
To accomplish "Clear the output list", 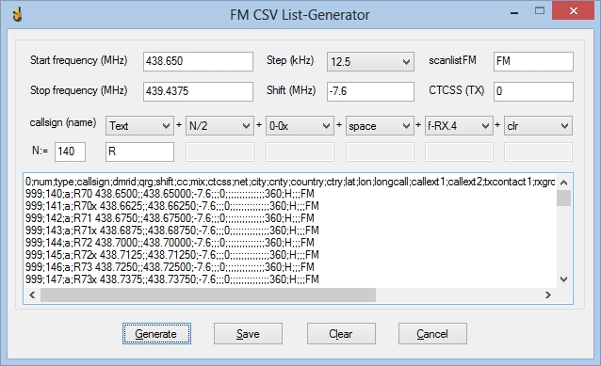I will click(341, 333).
